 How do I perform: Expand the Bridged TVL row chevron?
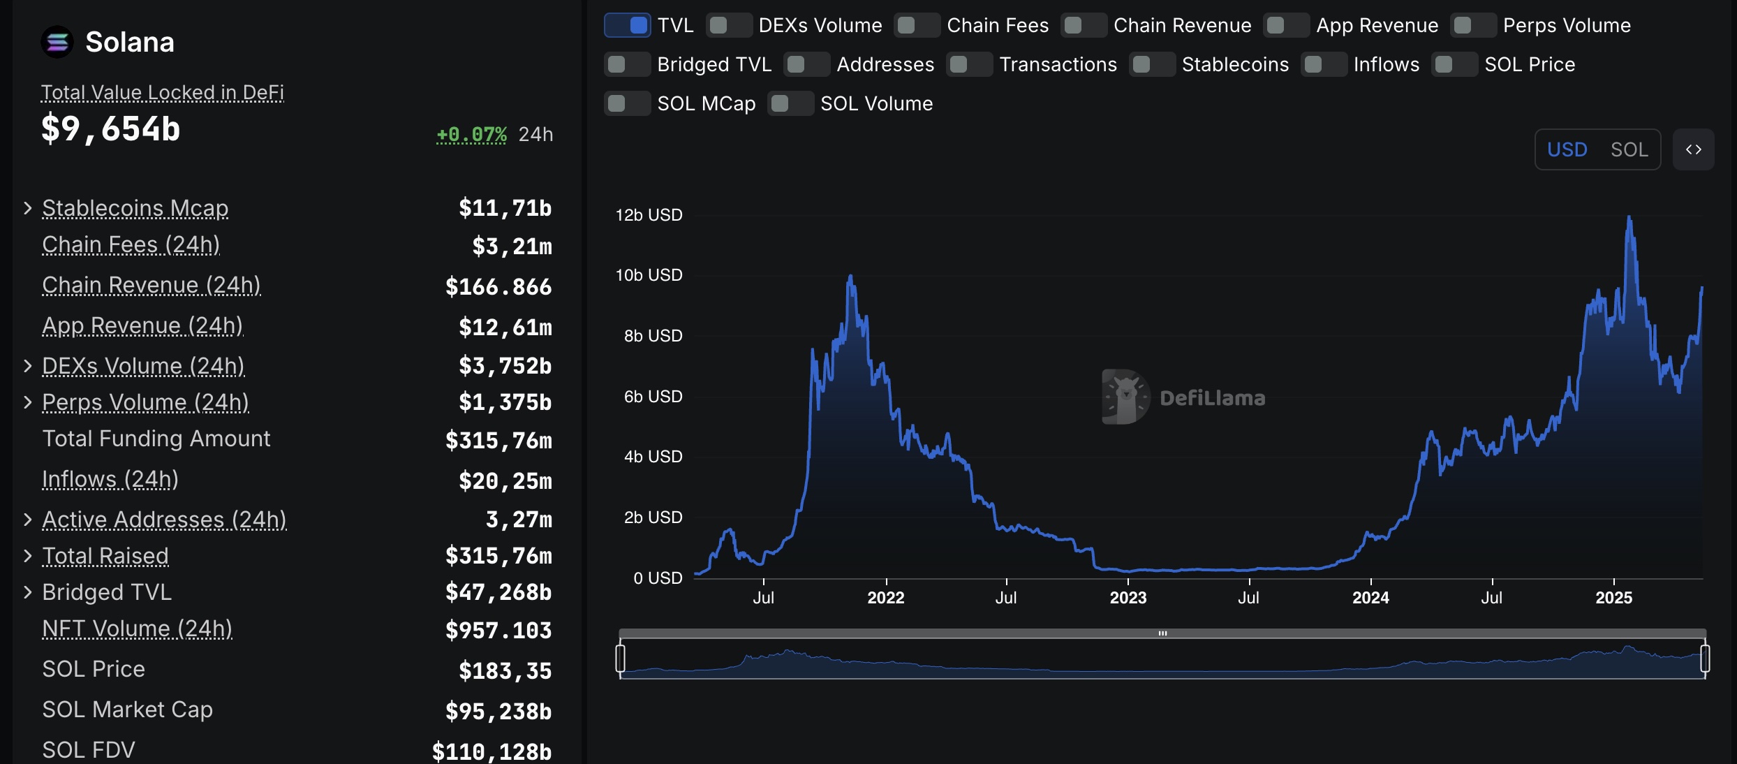[x=28, y=592]
